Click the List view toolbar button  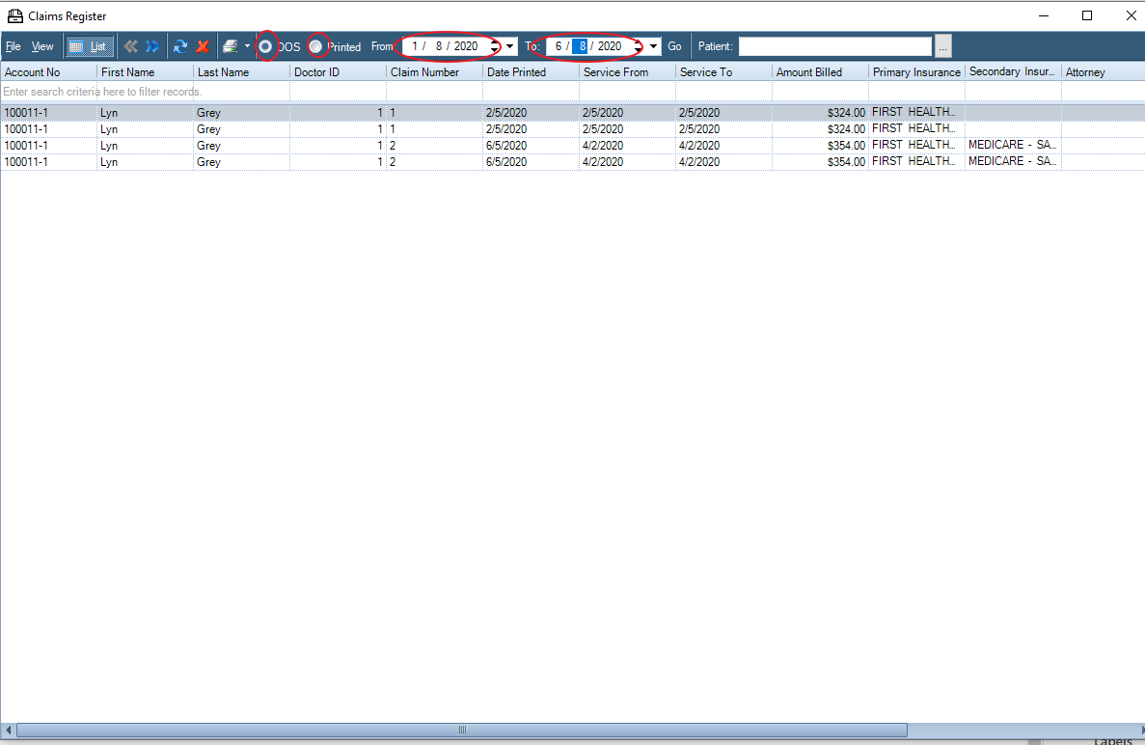tap(90, 46)
